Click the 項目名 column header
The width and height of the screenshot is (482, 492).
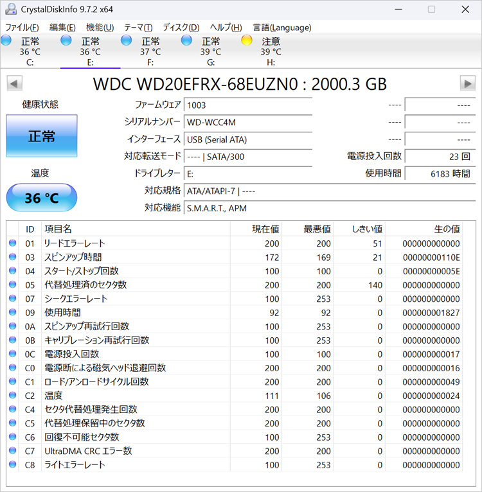click(x=58, y=229)
